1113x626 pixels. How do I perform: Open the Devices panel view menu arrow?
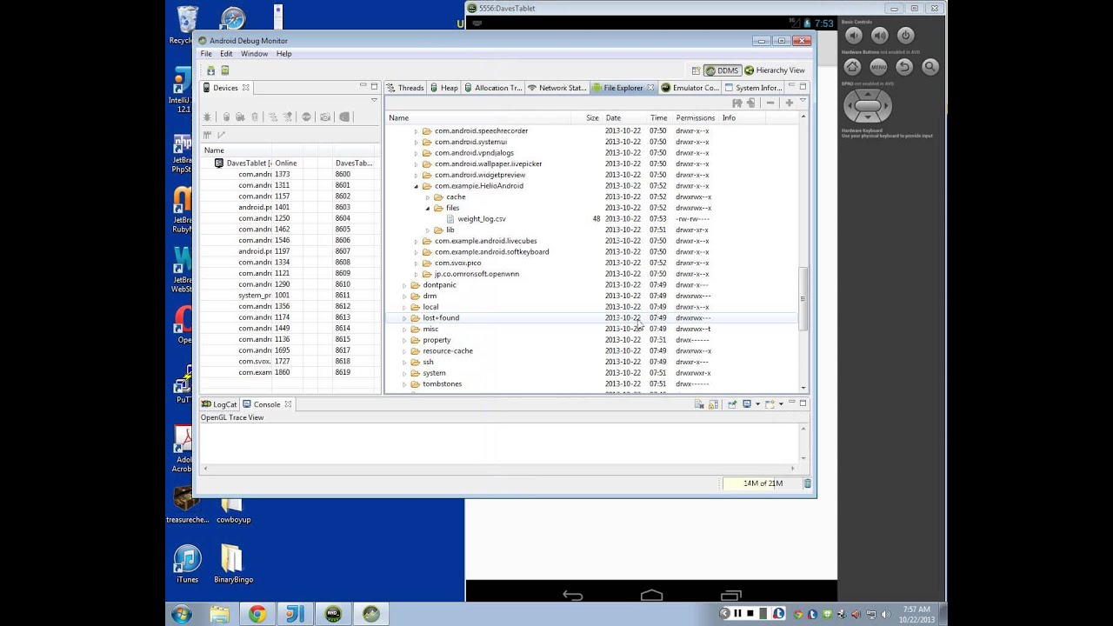[375, 100]
